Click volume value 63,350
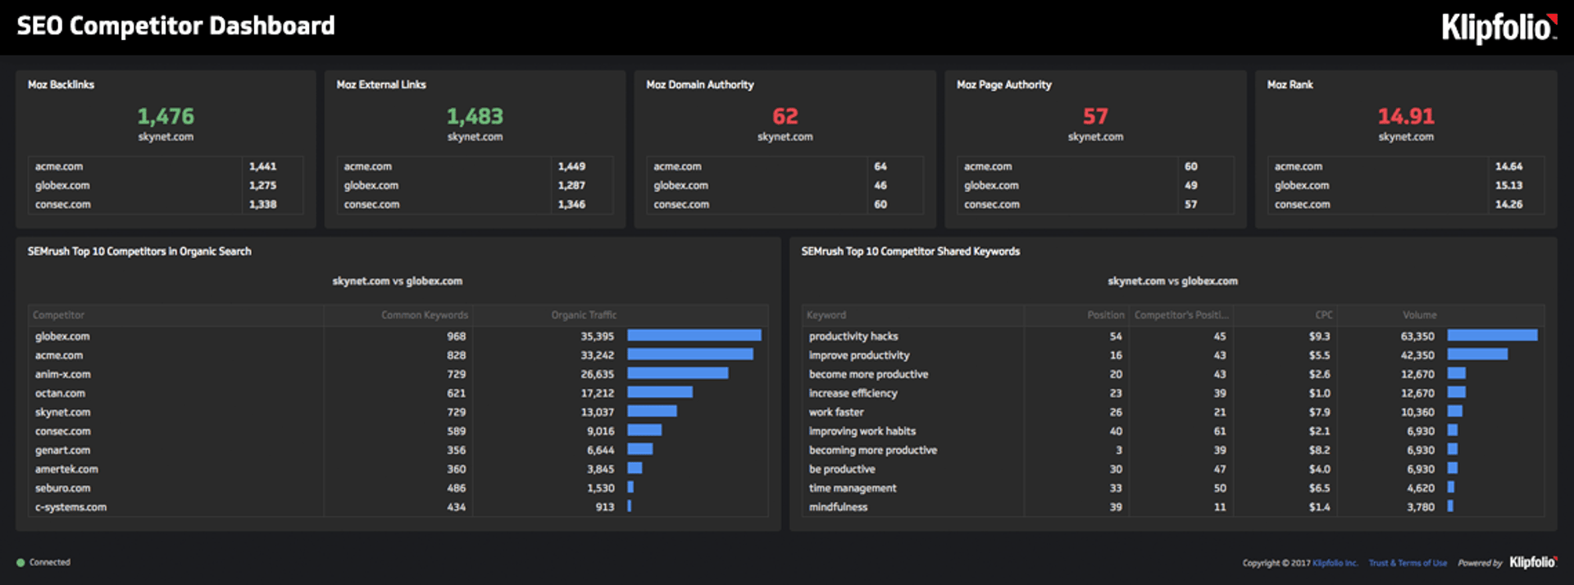The height and width of the screenshot is (585, 1574). 1417,336
